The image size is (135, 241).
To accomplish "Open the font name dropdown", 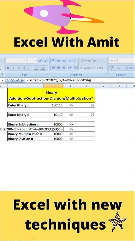I will click(25, 61).
